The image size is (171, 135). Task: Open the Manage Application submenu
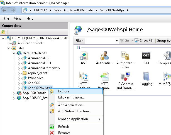point(76,119)
